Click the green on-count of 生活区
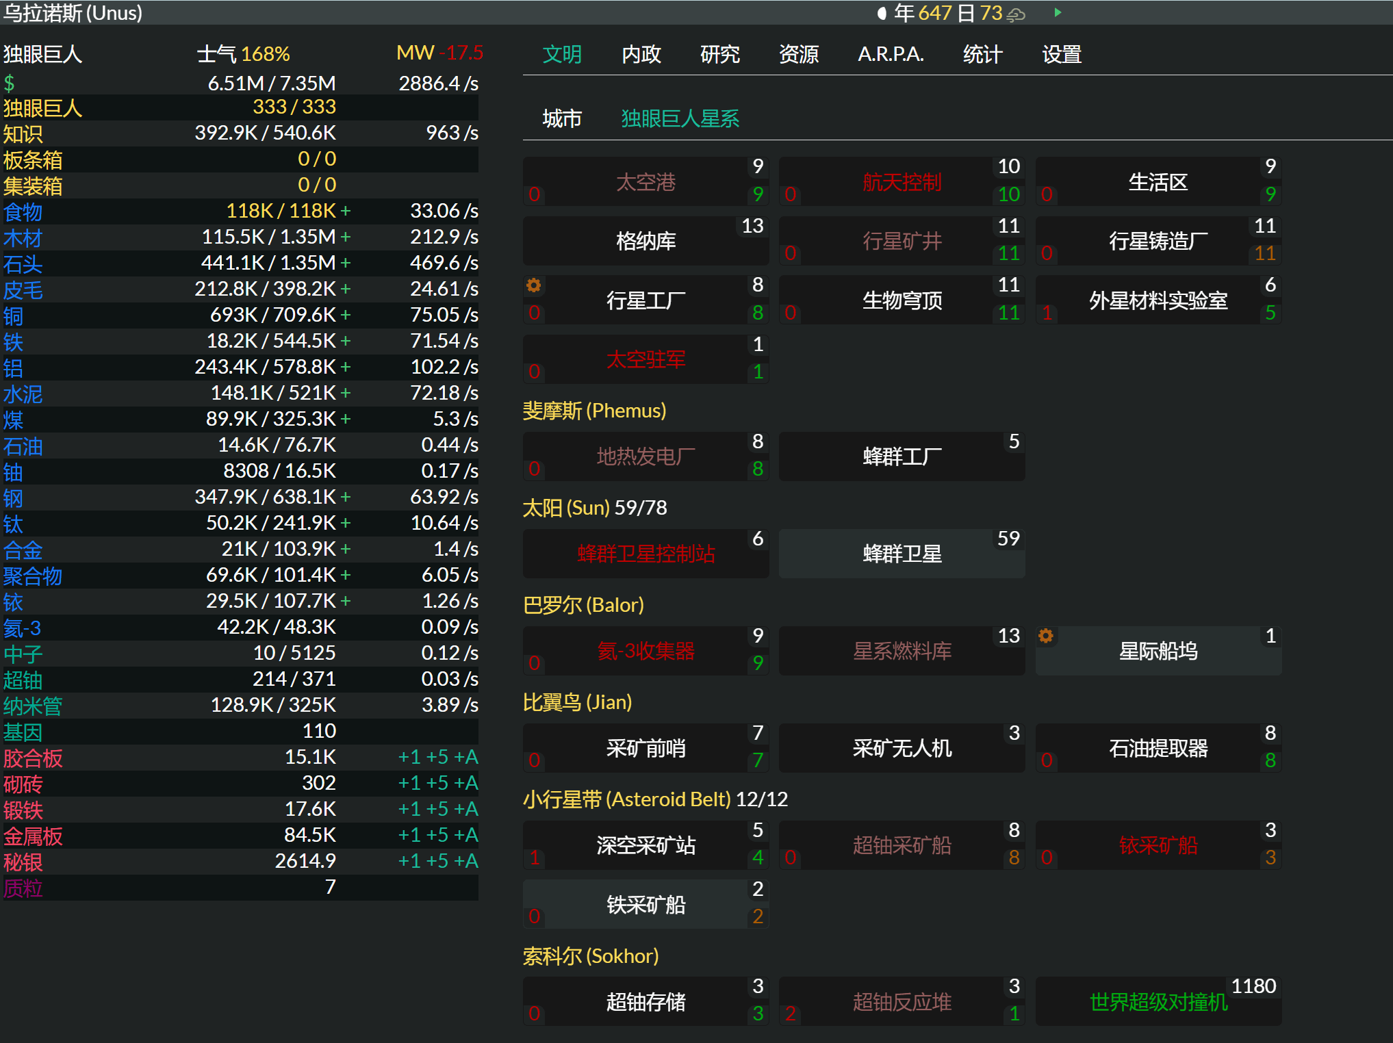The image size is (1393, 1043). (x=1270, y=194)
